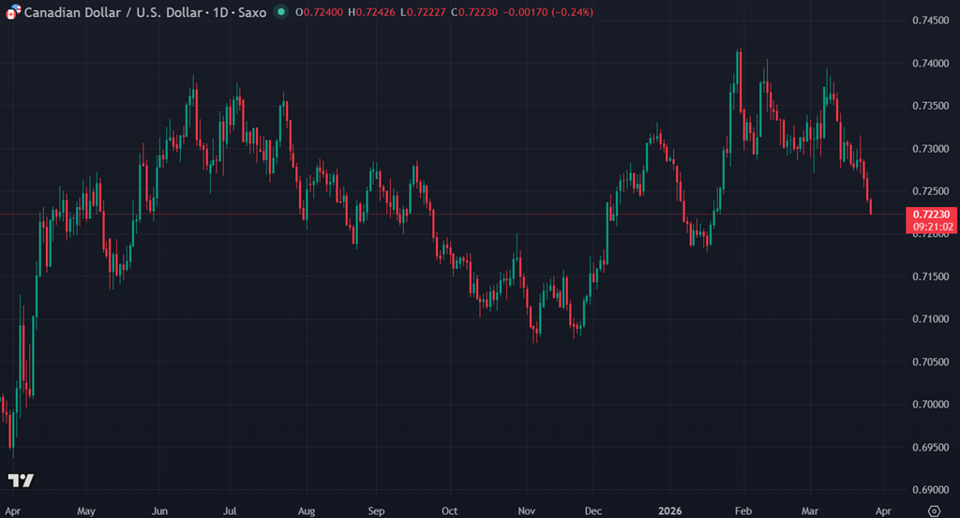Screen dimensions: 960x518
Task: Click the 0.74500 level on price scale
Action: (931, 21)
